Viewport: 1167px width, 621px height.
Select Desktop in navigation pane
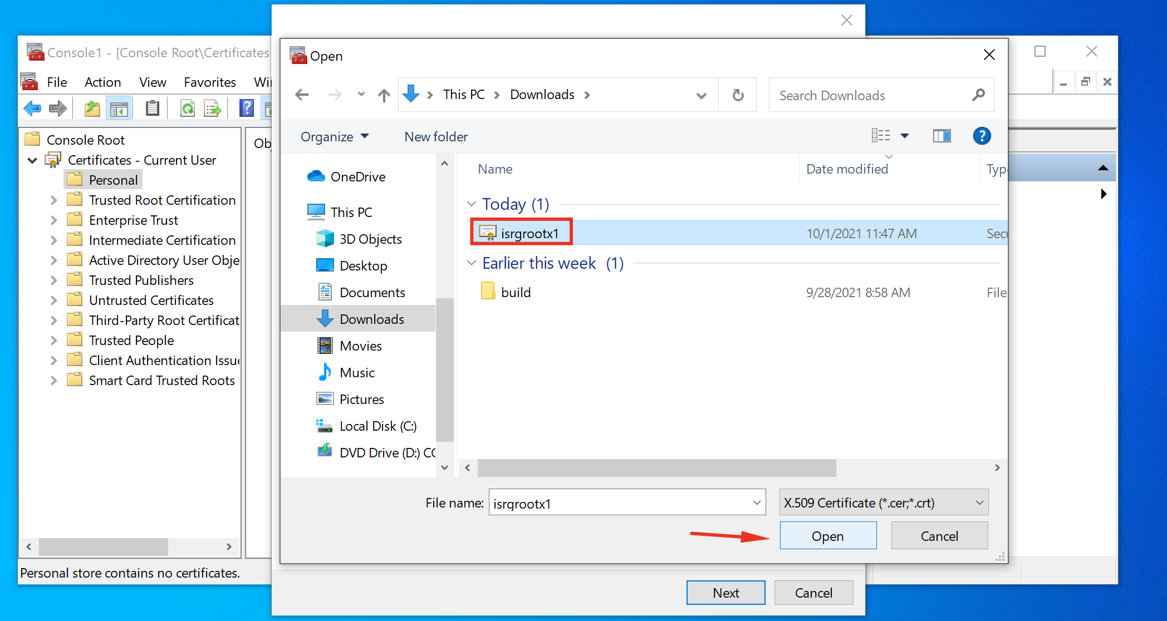pyautogui.click(x=363, y=266)
